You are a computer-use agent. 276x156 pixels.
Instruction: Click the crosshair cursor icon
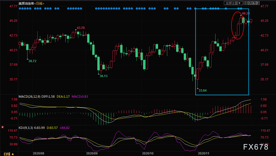(245, 3)
